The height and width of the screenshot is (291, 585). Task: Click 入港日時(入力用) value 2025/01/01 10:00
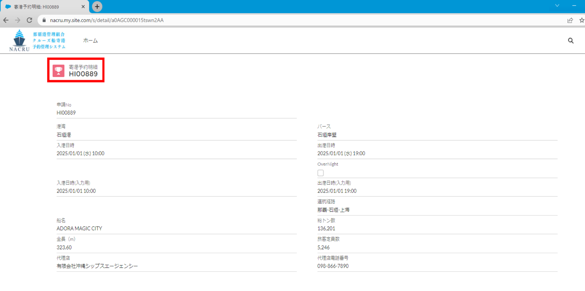(x=76, y=191)
